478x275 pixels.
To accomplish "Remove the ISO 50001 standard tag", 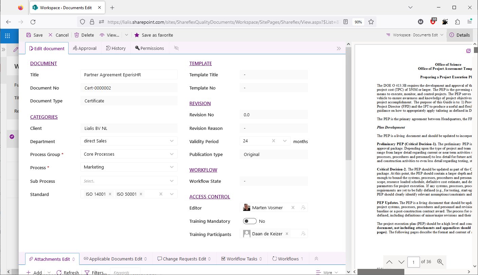I will pos(141,194).
